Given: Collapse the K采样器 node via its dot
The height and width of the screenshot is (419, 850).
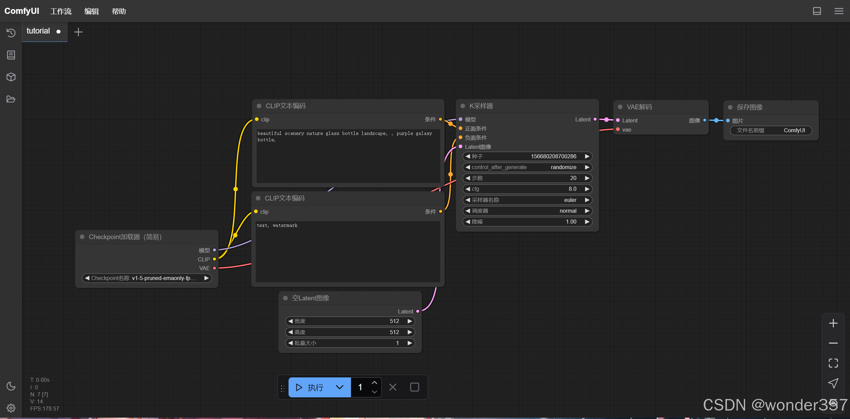Looking at the screenshot, I should click(x=463, y=106).
